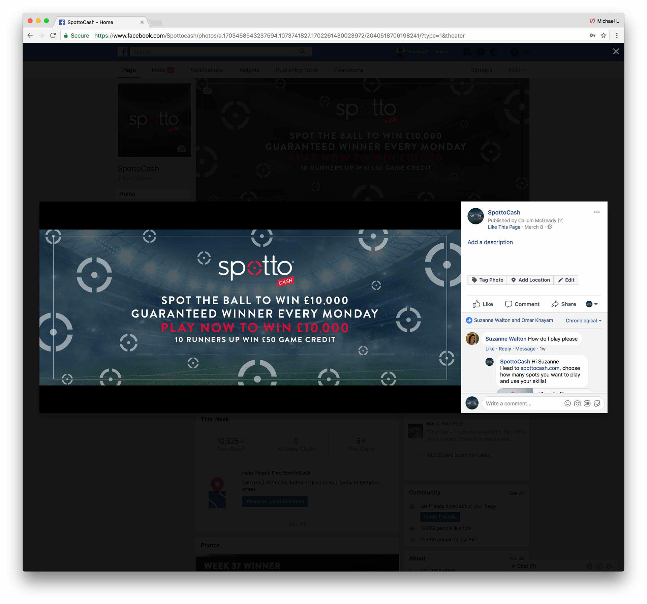This screenshot has height=604, width=647.
Task: Open the dimmed Help dropdown
Action: coord(516,70)
